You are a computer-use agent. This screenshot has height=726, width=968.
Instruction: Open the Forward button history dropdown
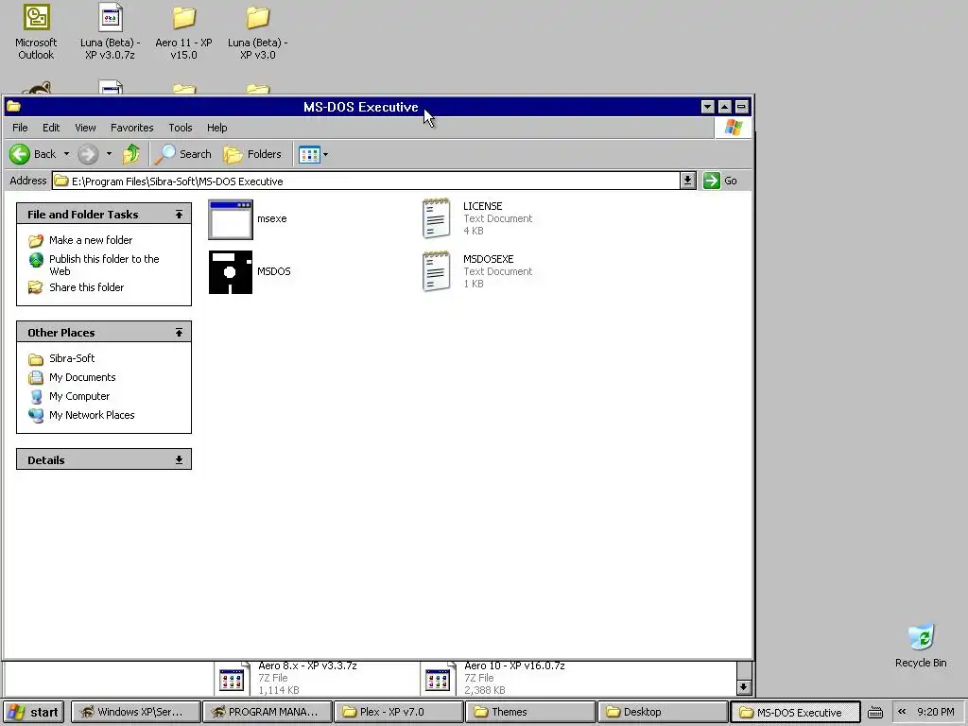[110, 154]
